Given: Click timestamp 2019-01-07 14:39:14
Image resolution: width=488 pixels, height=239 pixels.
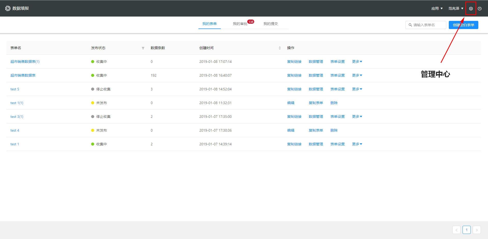Looking at the screenshot, I should click(x=215, y=144).
